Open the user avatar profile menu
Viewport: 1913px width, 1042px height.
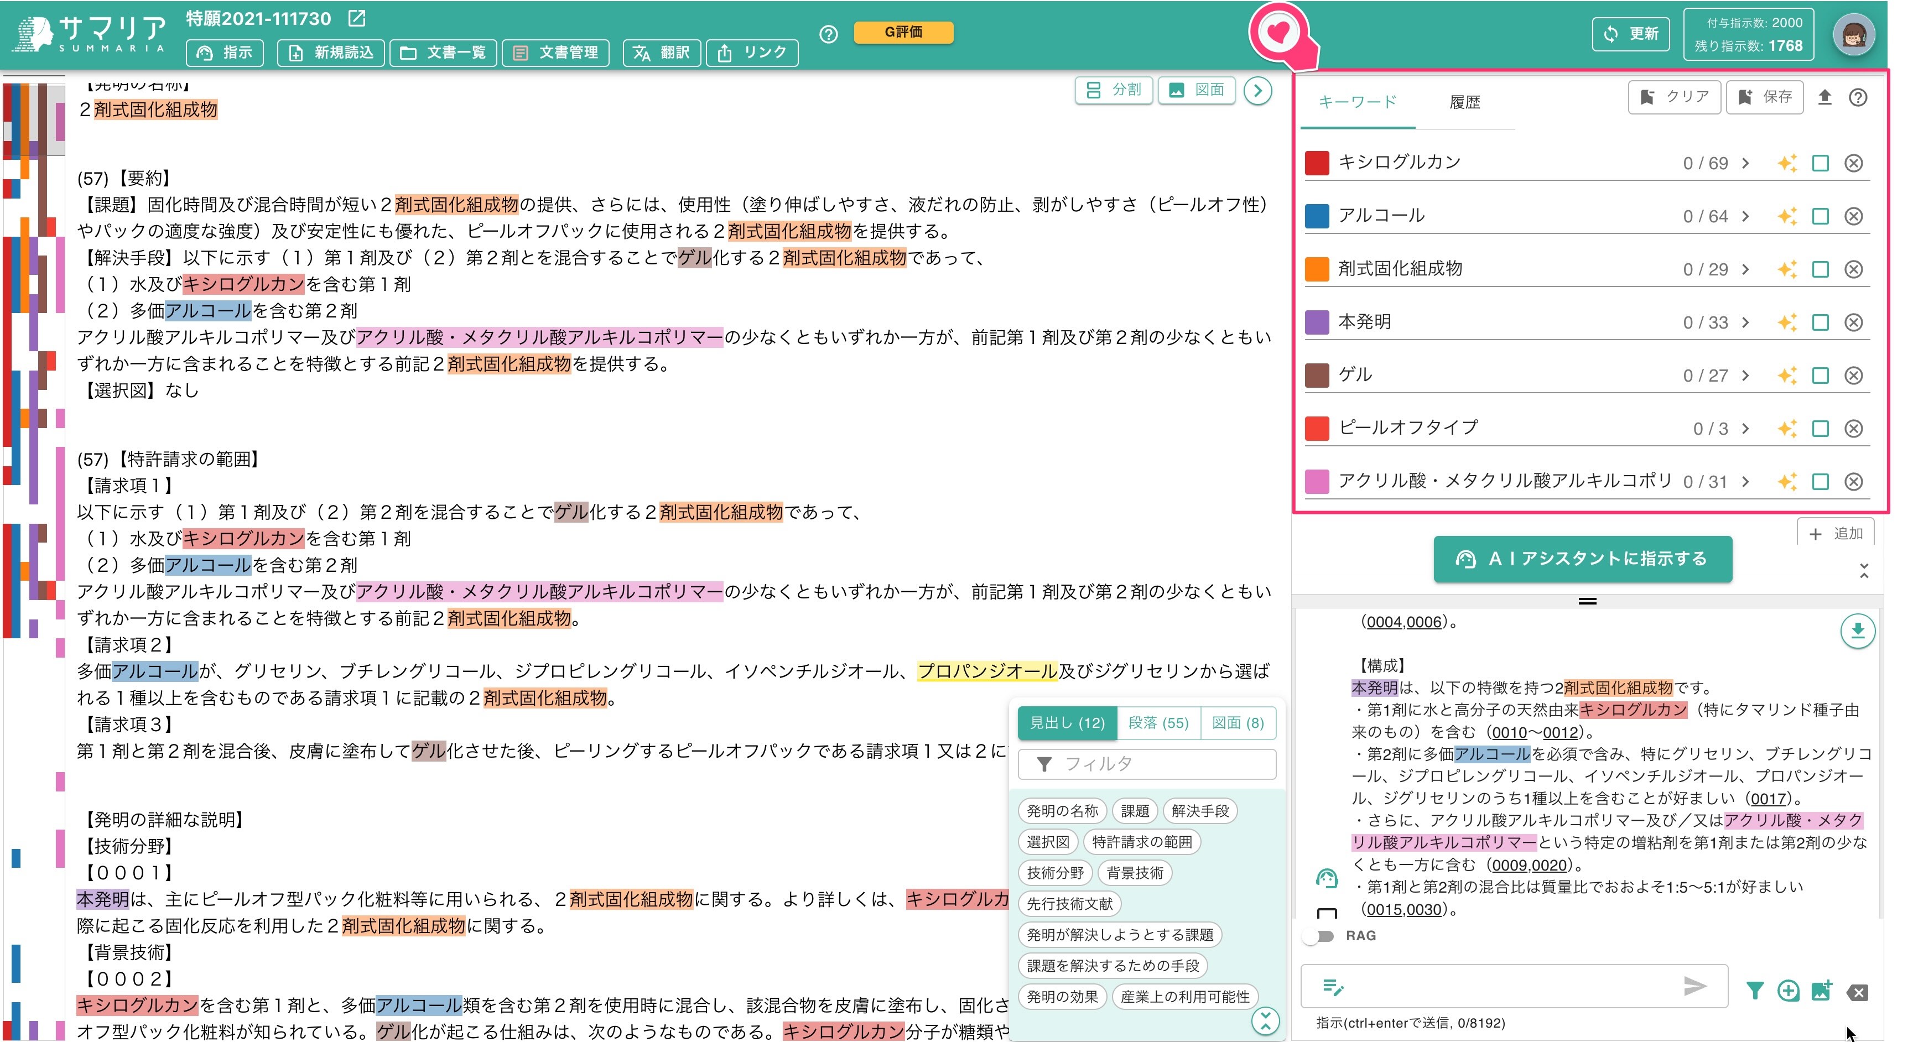point(1854,34)
